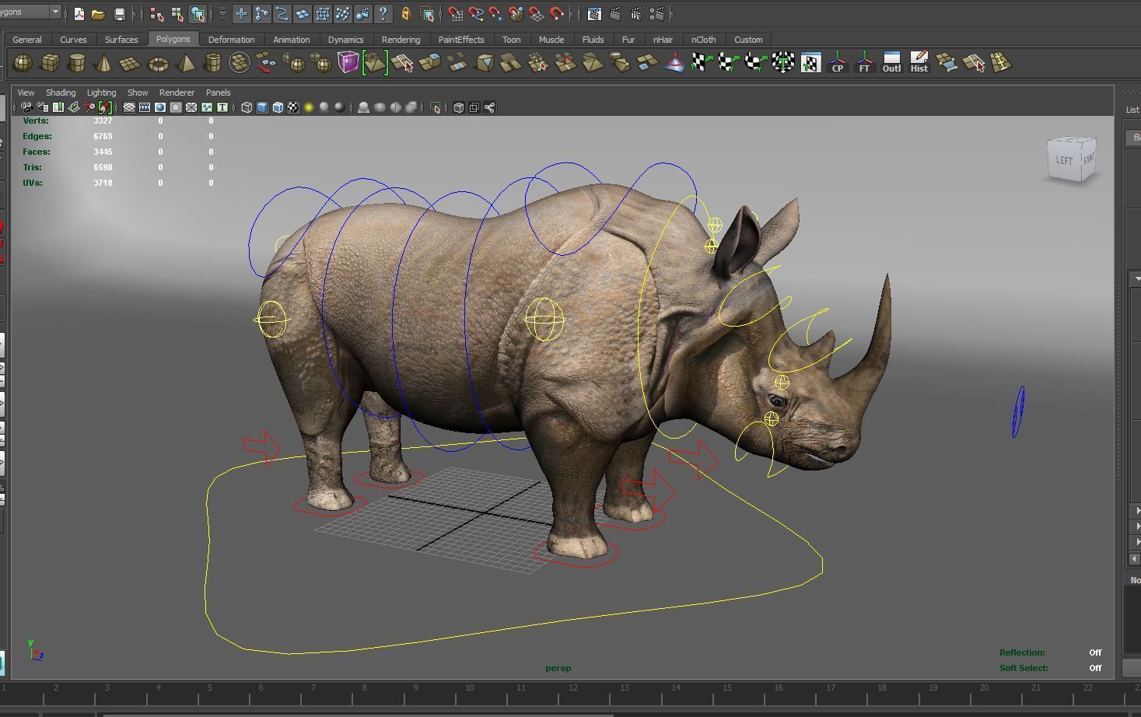Switch to the Rendering shelf tab
1141x717 pixels.
pyautogui.click(x=401, y=40)
